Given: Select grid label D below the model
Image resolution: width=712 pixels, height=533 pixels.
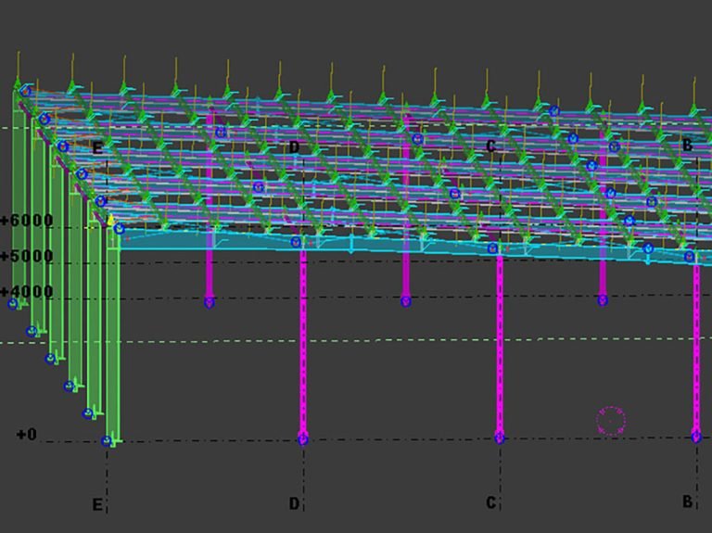Looking at the screenshot, I should coord(294,503).
